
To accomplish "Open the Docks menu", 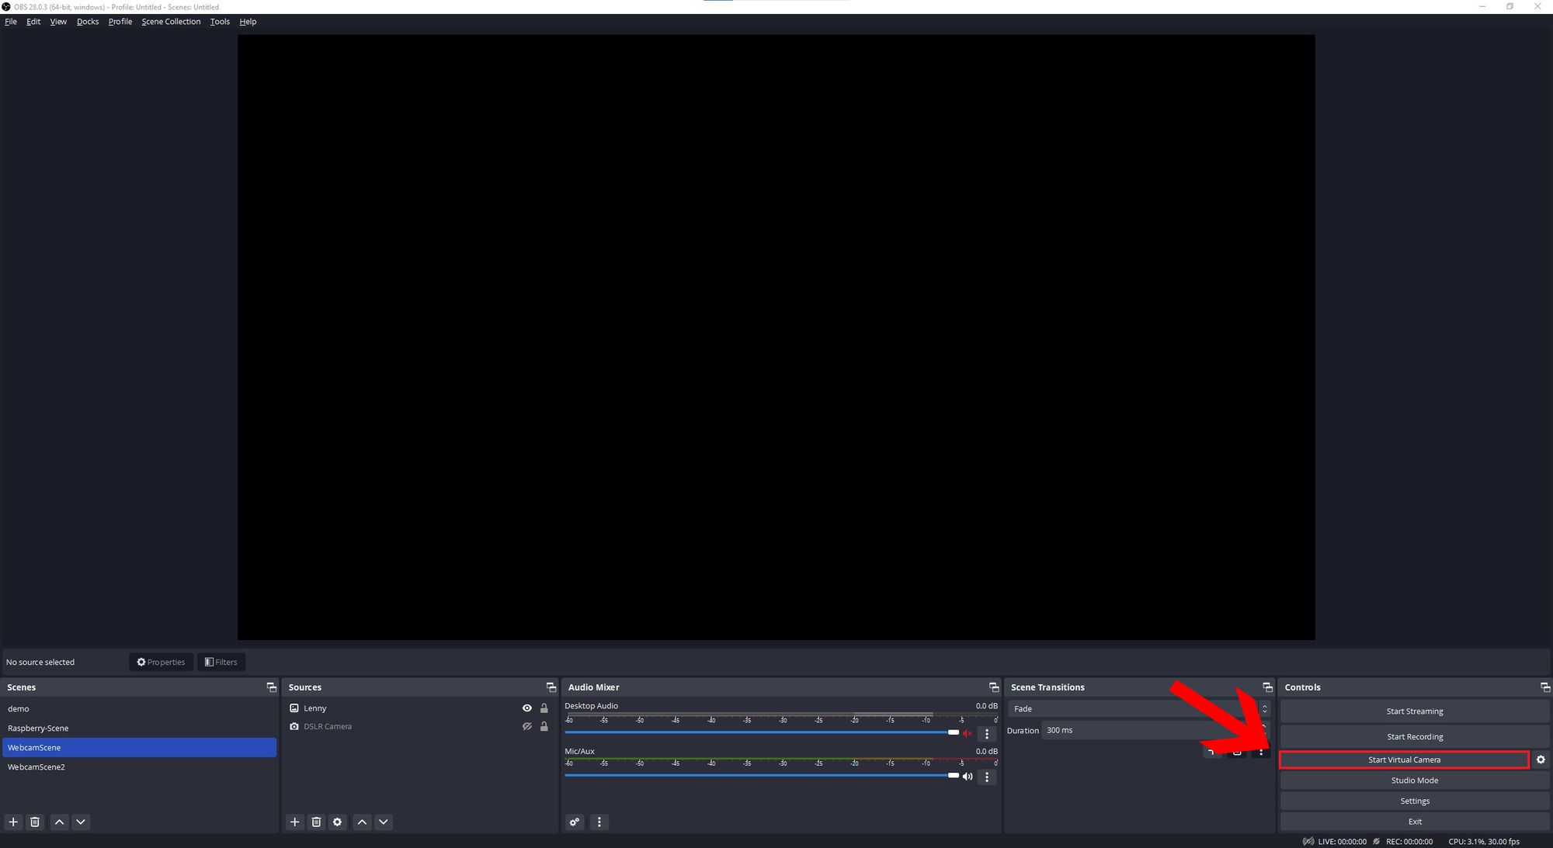I will click(88, 22).
